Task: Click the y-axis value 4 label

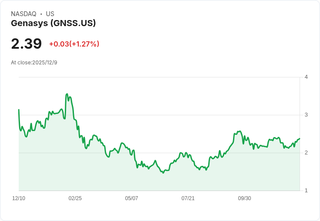Action: coord(306,77)
